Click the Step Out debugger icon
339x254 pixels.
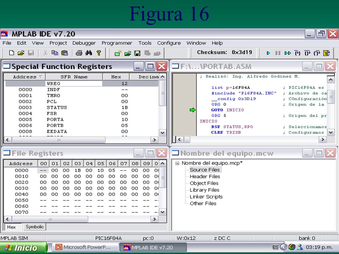point(317,53)
